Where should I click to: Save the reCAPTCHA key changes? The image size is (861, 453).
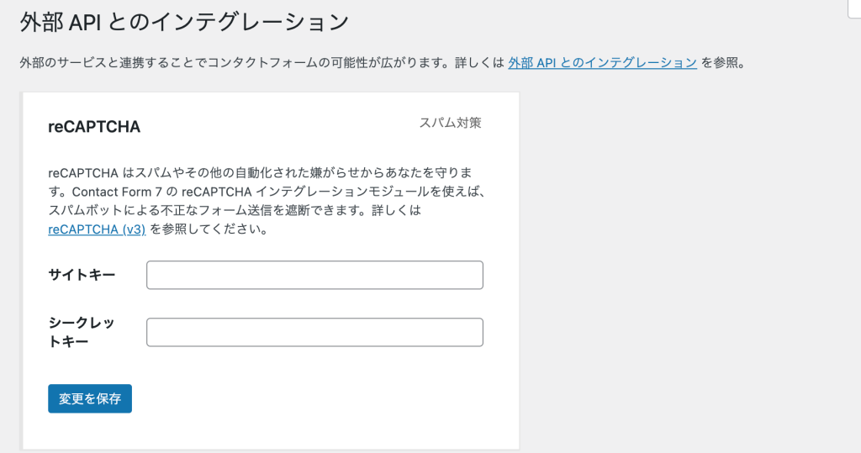(90, 398)
